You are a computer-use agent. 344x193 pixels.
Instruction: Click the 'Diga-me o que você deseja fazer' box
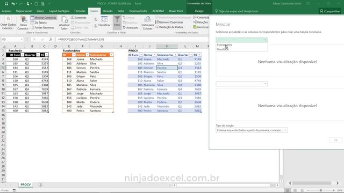(x=236, y=11)
